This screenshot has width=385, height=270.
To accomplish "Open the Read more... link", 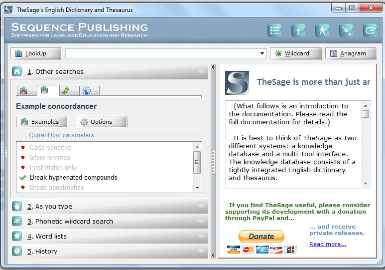I will pyautogui.click(x=328, y=244).
